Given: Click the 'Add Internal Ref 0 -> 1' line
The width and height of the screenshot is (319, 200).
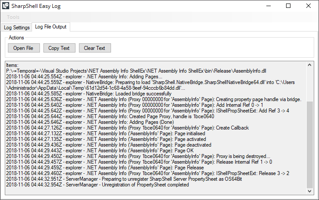Looking at the screenshot, I should pos(134,105).
